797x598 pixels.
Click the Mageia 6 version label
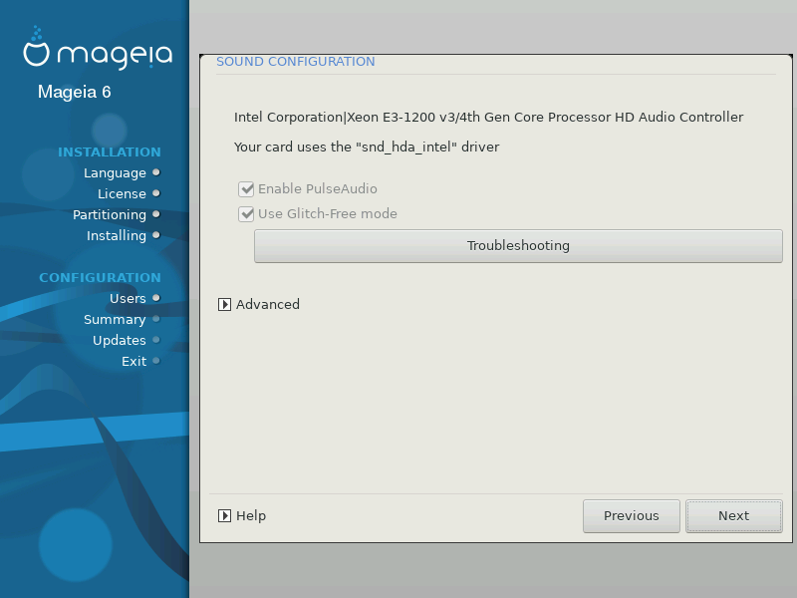click(74, 92)
